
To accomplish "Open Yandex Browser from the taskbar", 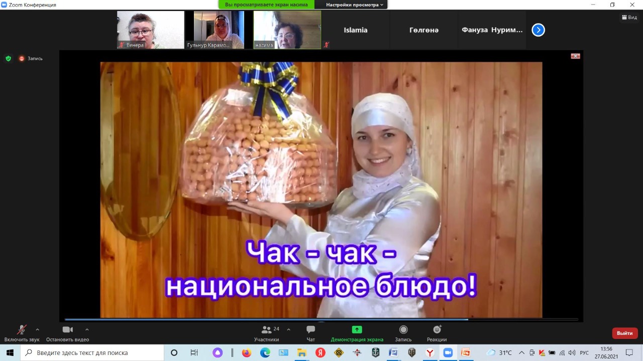I will pyautogui.click(x=430, y=352).
